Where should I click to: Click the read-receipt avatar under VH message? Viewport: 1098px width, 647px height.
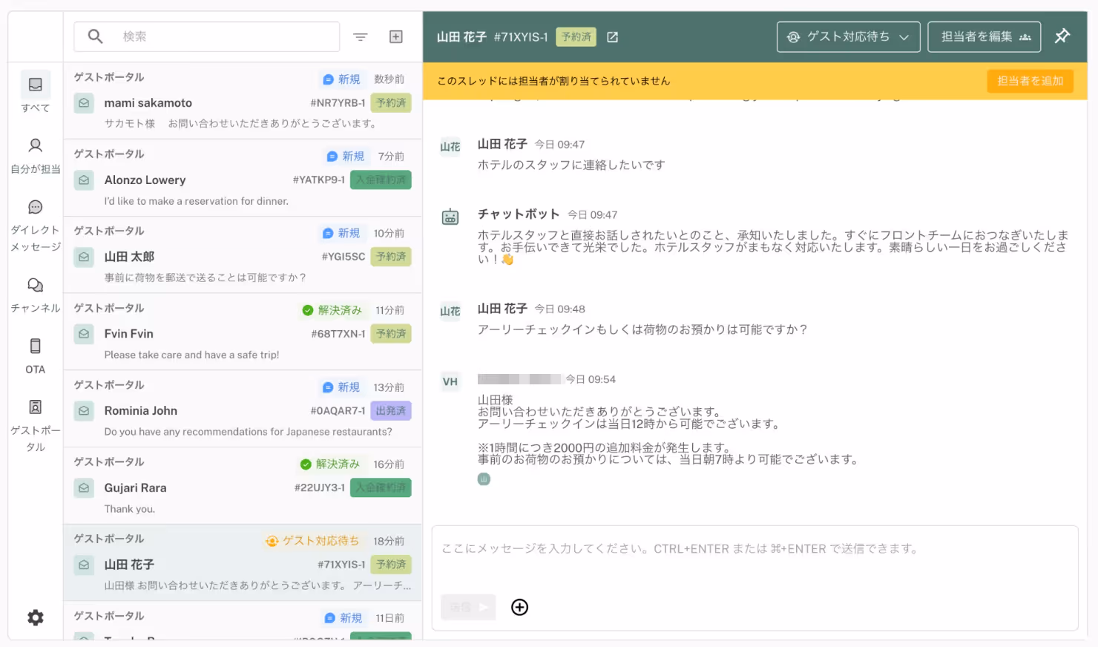(484, 479)
